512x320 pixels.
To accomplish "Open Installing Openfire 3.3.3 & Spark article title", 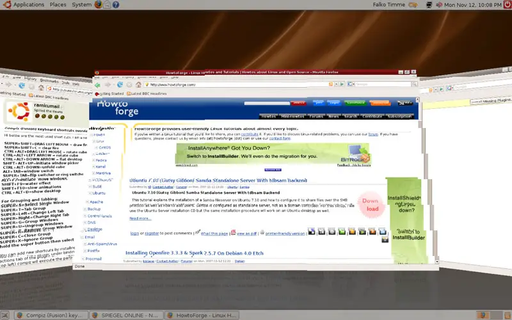I will pos(195,253).
